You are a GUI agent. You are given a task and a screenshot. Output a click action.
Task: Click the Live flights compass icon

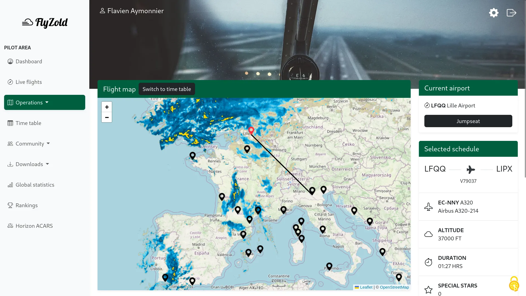(10, 82)
